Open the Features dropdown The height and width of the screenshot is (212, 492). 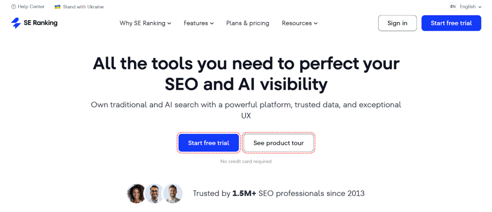(198, 23)
